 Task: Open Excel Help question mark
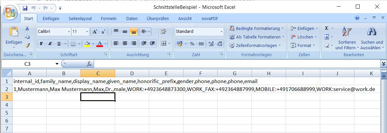(x=357, y=18)
